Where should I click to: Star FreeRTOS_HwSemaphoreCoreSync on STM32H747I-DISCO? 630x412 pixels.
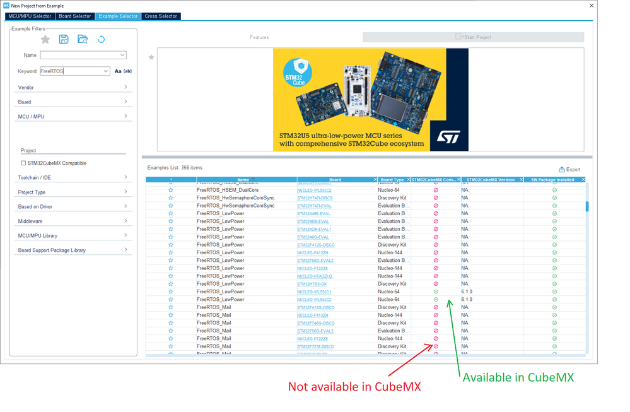click(x=171, y=197)
